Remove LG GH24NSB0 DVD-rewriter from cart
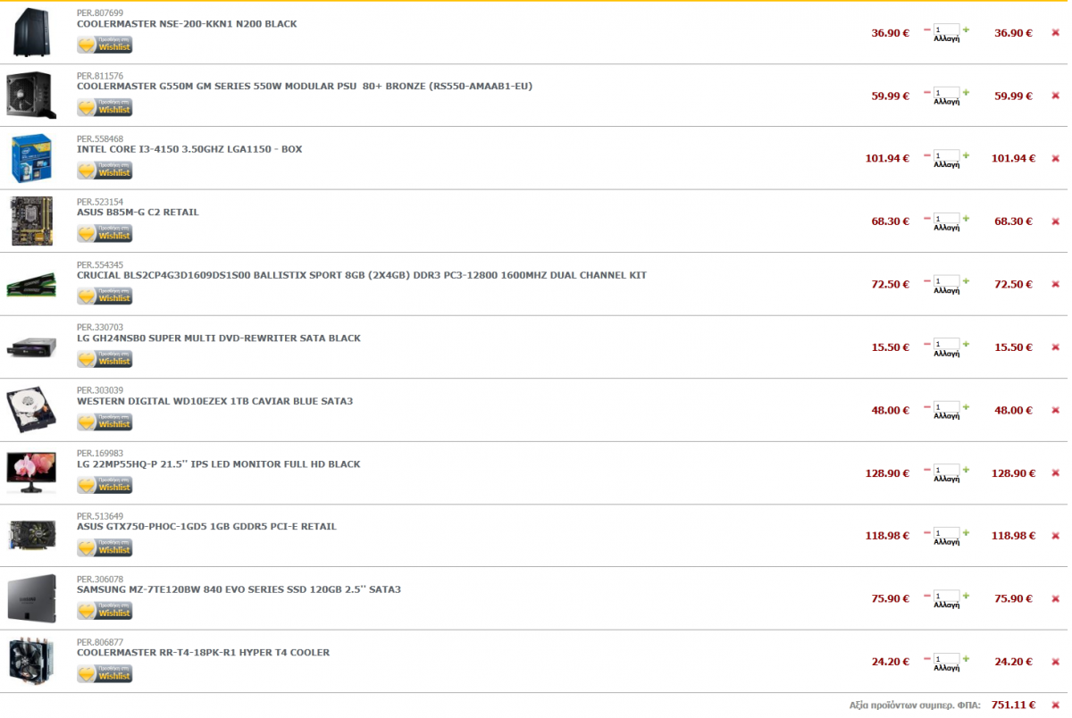 click(x=1055, y=347)
